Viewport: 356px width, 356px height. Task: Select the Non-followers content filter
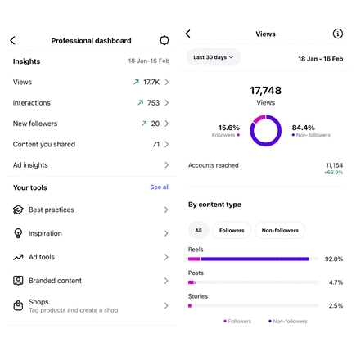(x=280, y=230)
